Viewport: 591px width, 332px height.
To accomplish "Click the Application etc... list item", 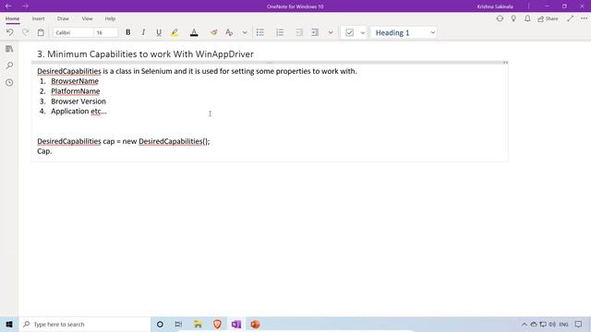I will 78,112.
